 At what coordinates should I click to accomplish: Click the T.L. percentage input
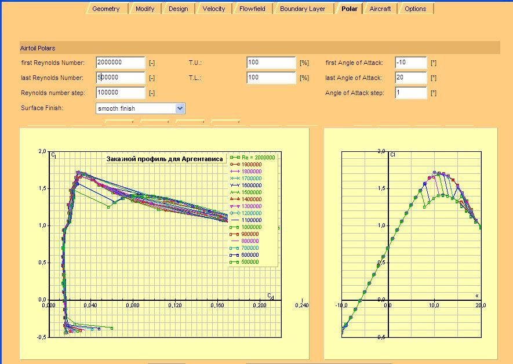(271, 78)
